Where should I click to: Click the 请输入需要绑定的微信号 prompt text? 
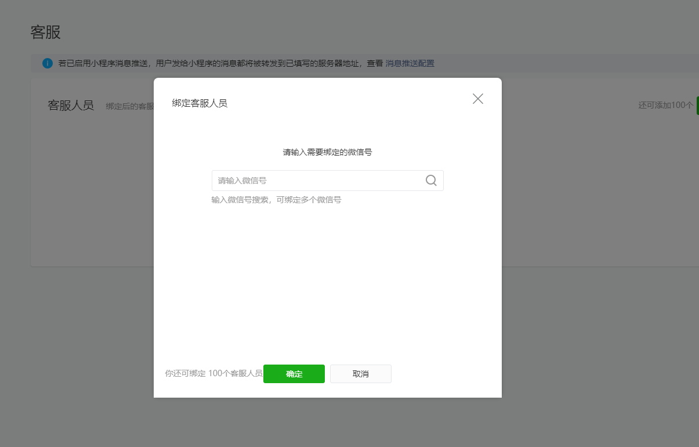(x=327, y=152)
